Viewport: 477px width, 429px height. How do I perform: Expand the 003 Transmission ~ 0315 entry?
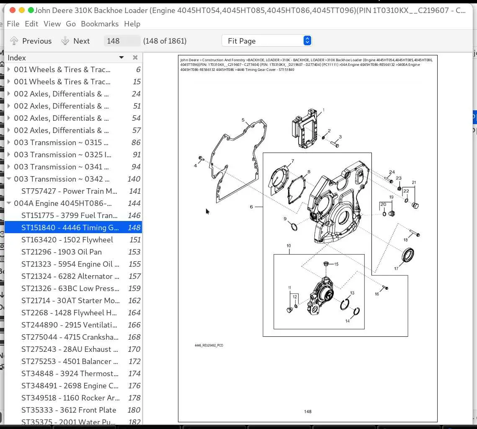9,142
